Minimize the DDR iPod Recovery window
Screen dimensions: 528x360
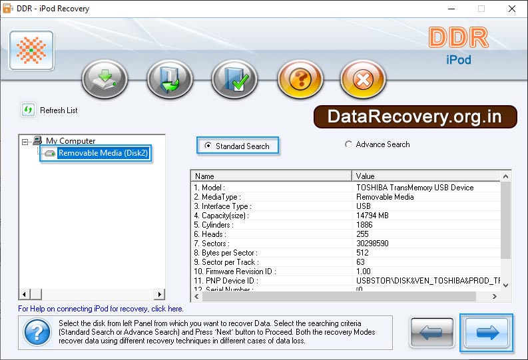(451, 9)
